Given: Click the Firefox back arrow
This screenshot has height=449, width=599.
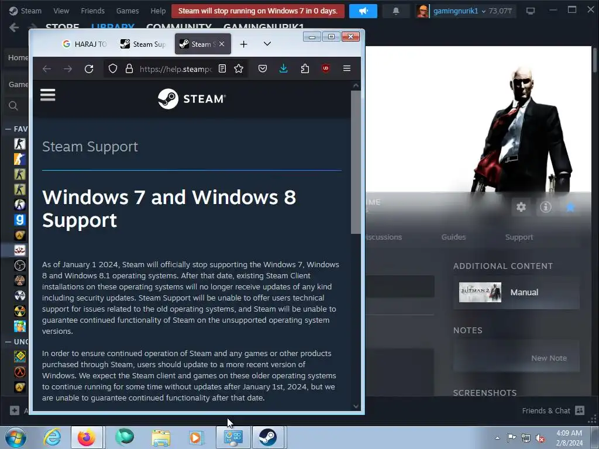Looking at the screenshot, I should 47,69.
